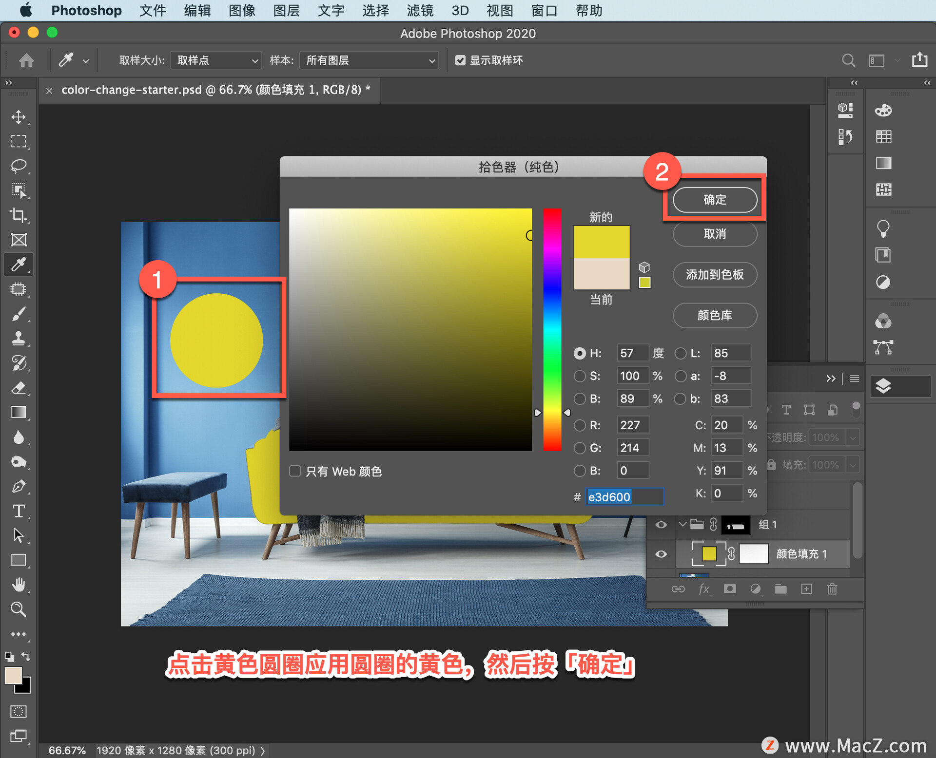Click the share icon at top right
Viewport: 936px width, 758px height.
pyautogui.click(x=919, y=59)
